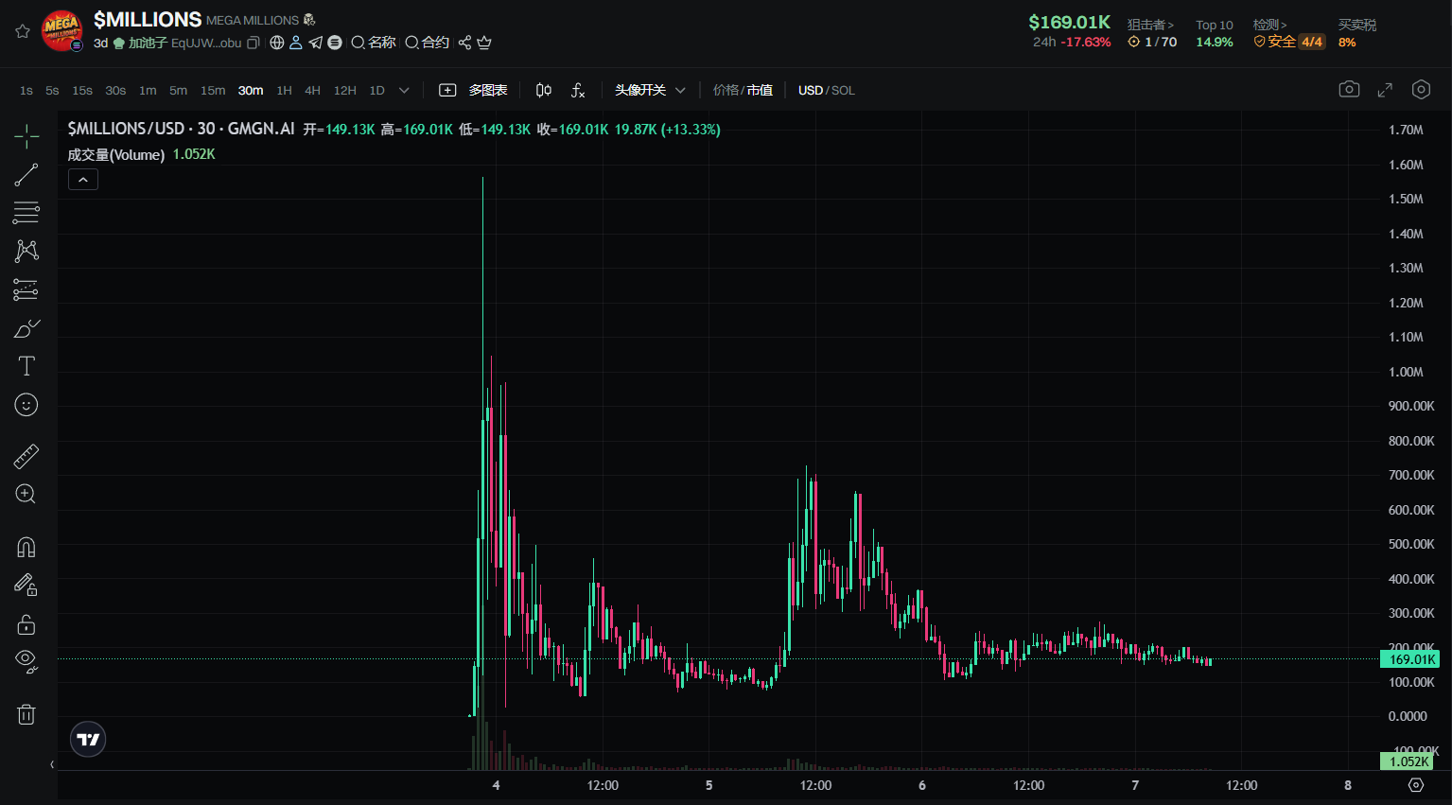Switch denomination to USD

click(810, 91)
